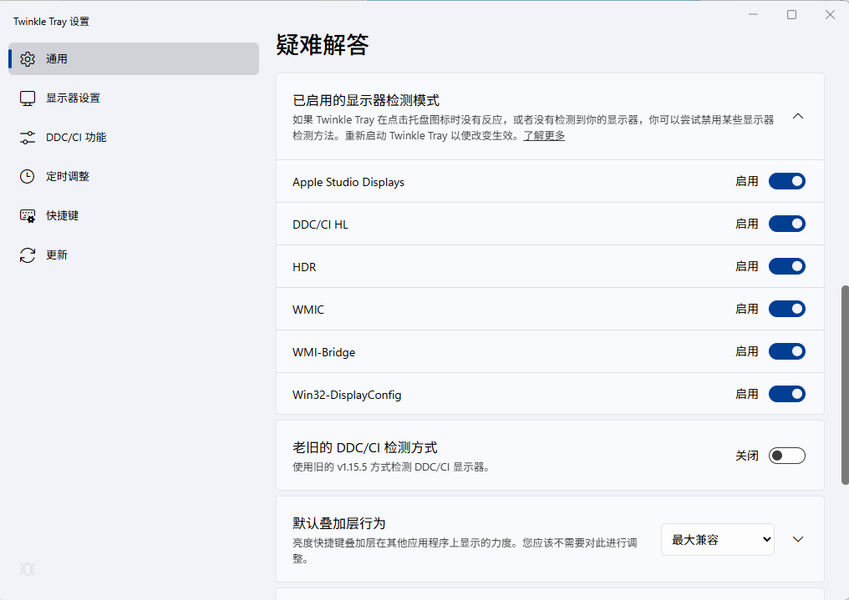Click the vertical scrollbar thumb
This screenshot has height=600, width=849.
pos(845,385)
